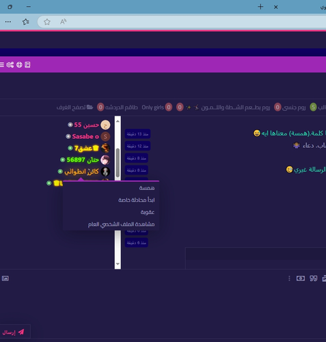326x342 pixels.
Task: Switch to روم بطعم الشطة والليمون room
Action: click(223, 107)
